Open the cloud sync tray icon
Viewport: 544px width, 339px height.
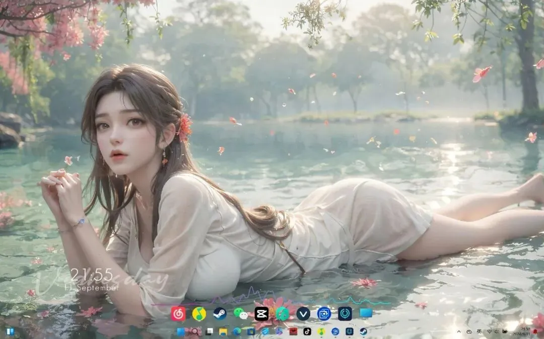click(x=469, y=332)
